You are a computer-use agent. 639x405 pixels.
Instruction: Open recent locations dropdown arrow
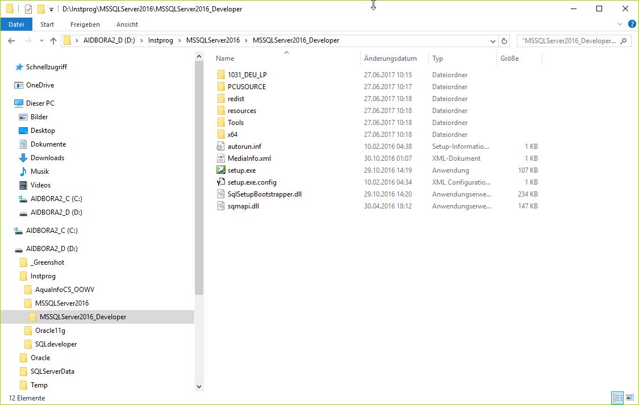tap(41, 41)
